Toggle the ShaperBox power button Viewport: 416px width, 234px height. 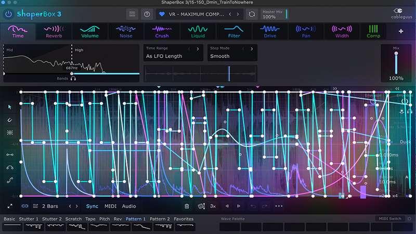(8, 14)
